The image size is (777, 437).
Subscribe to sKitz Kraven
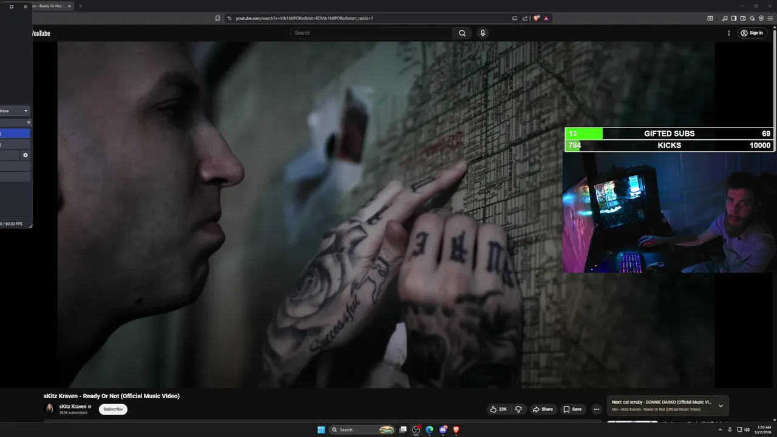pos(113,409)
